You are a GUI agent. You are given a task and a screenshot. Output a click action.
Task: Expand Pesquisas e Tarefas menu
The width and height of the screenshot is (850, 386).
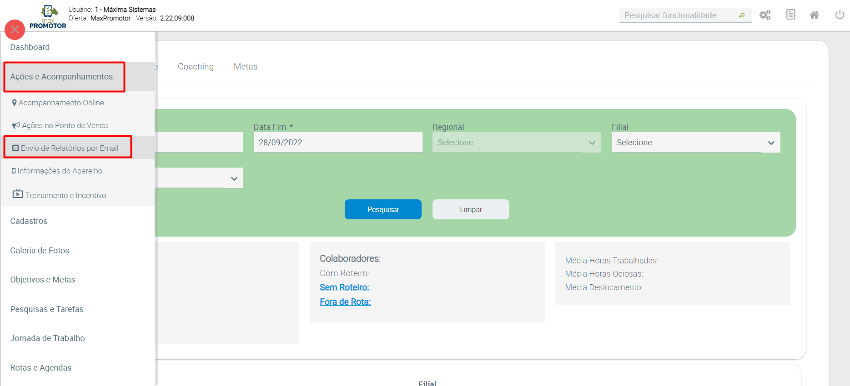(47, 309)
